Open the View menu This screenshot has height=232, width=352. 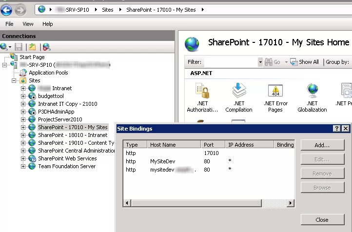(28, 24)
